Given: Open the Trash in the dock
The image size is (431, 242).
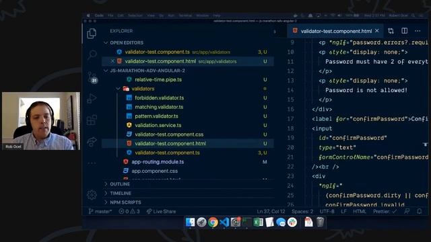Looking at the screenshot, I should (x=320, y=222).
